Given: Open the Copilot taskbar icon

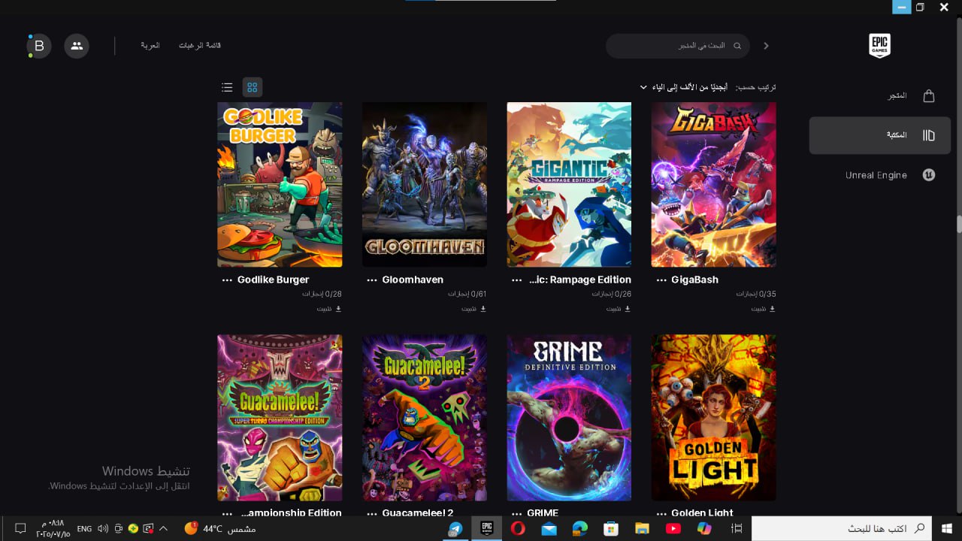Looking at the screenshot, I should [704, 528].
